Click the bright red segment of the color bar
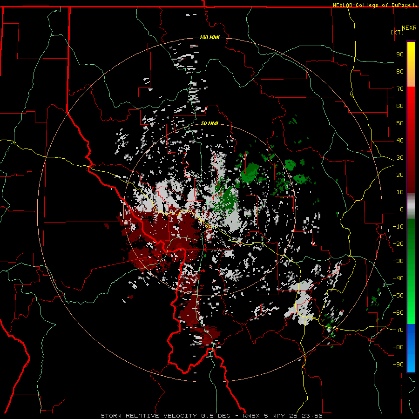The width and height of the screenshot is (419, 419). (411, 140)
